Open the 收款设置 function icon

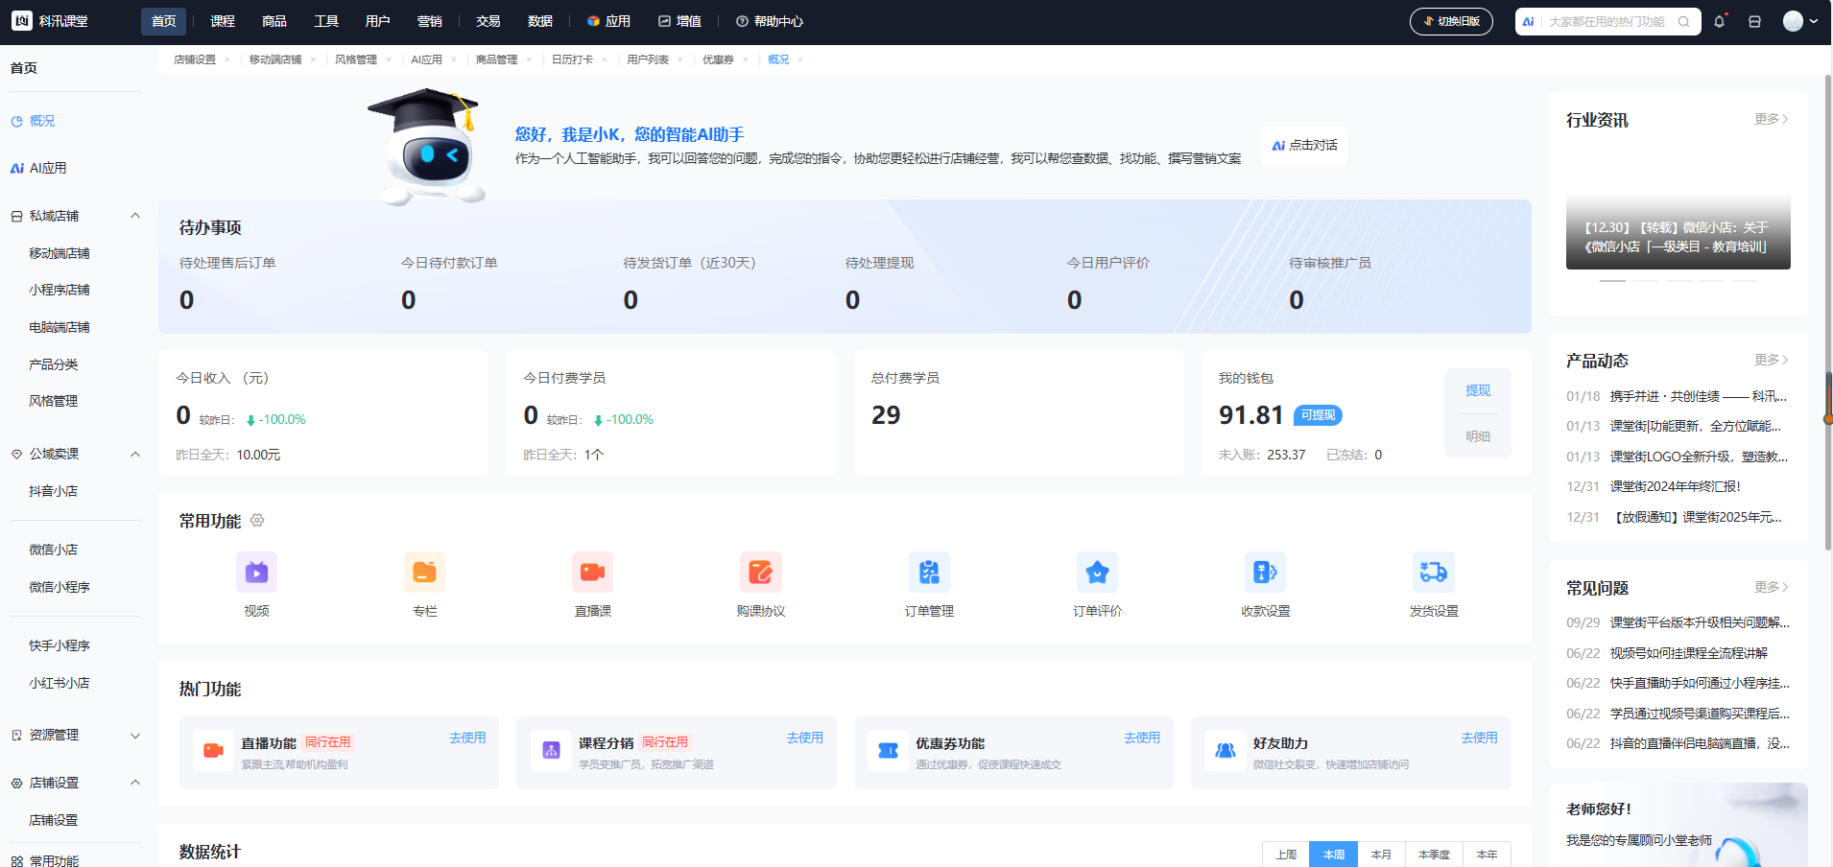[x=1265, y=573]
